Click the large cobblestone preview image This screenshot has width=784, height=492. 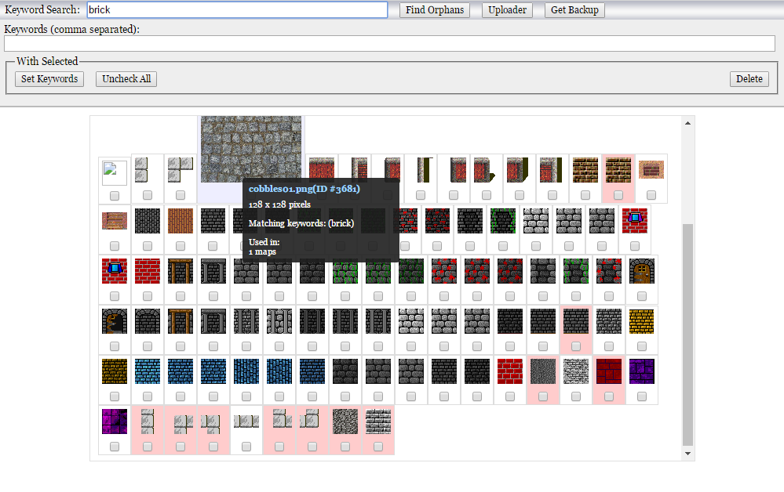(x=251, y=148)
